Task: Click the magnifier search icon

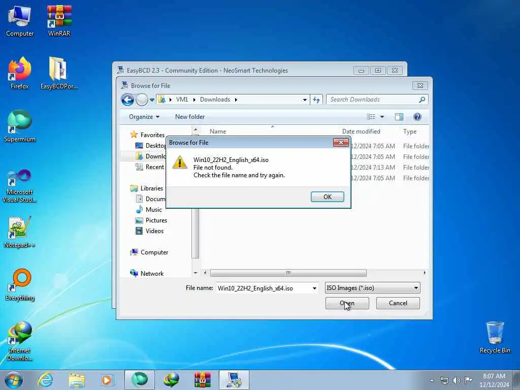Action: 422,100
